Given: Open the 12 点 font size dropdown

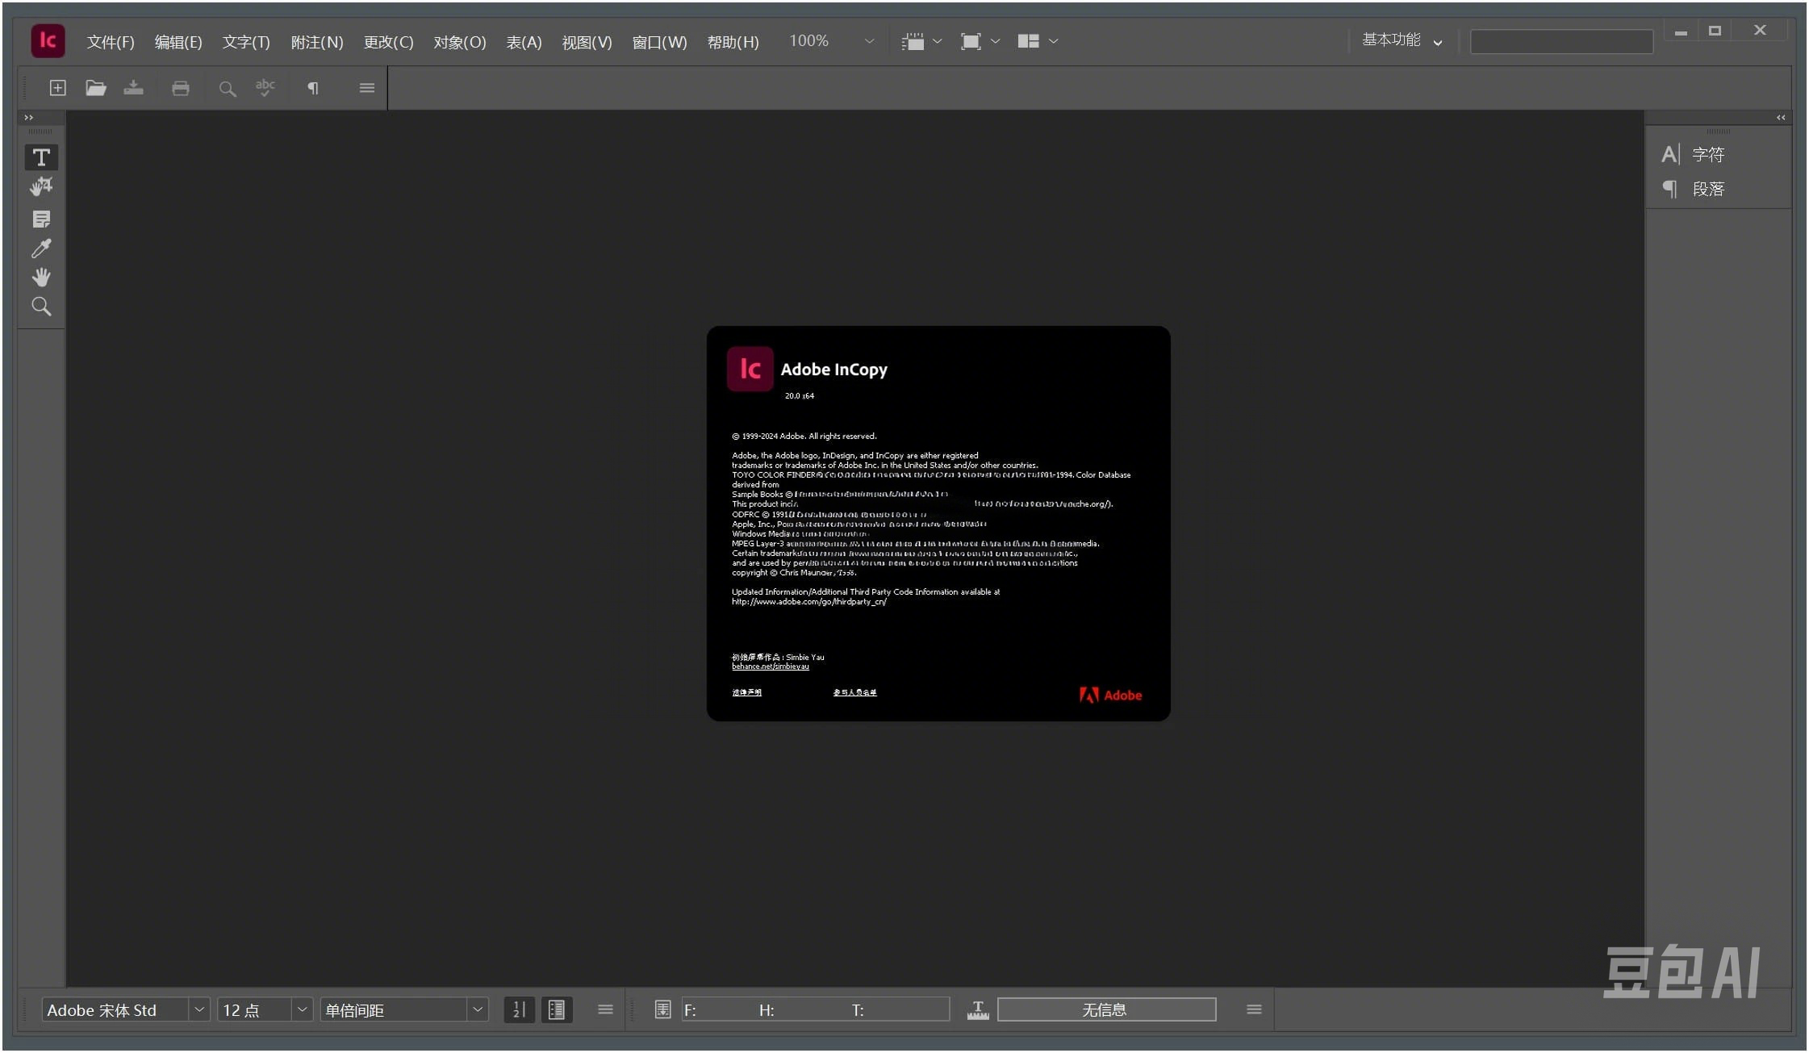Looking at the screenshot, I should pyautogui.click(x=302, y=1009).
